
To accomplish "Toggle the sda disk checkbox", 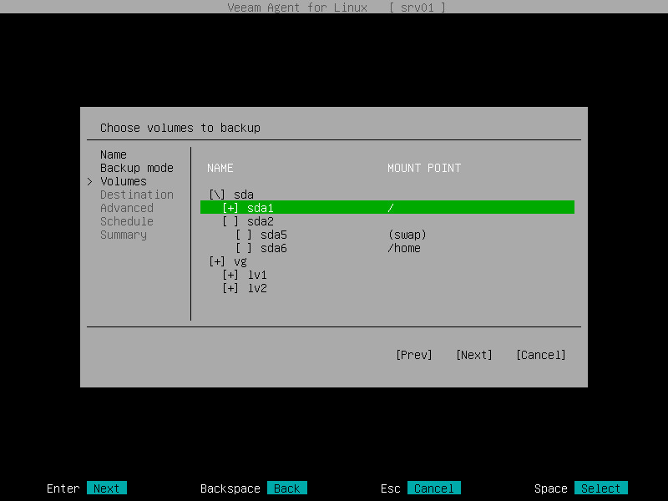I will pos(217,195).
